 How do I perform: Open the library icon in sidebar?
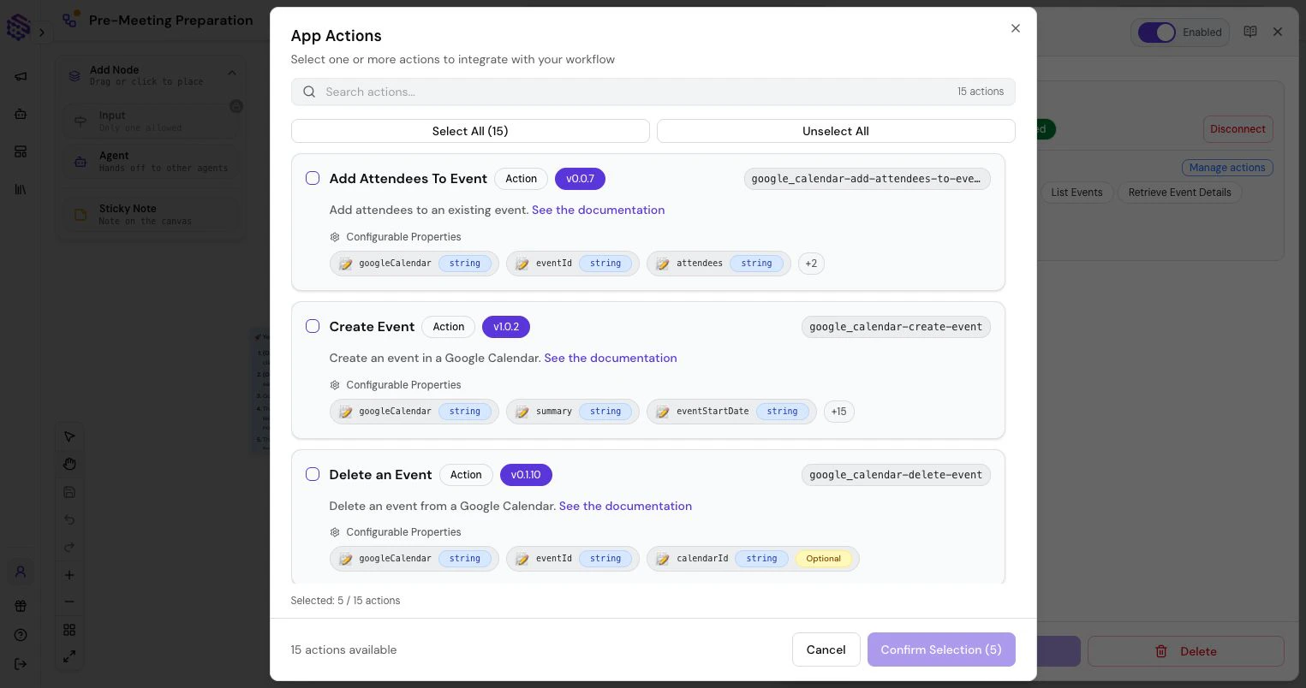tap(21, 189)
